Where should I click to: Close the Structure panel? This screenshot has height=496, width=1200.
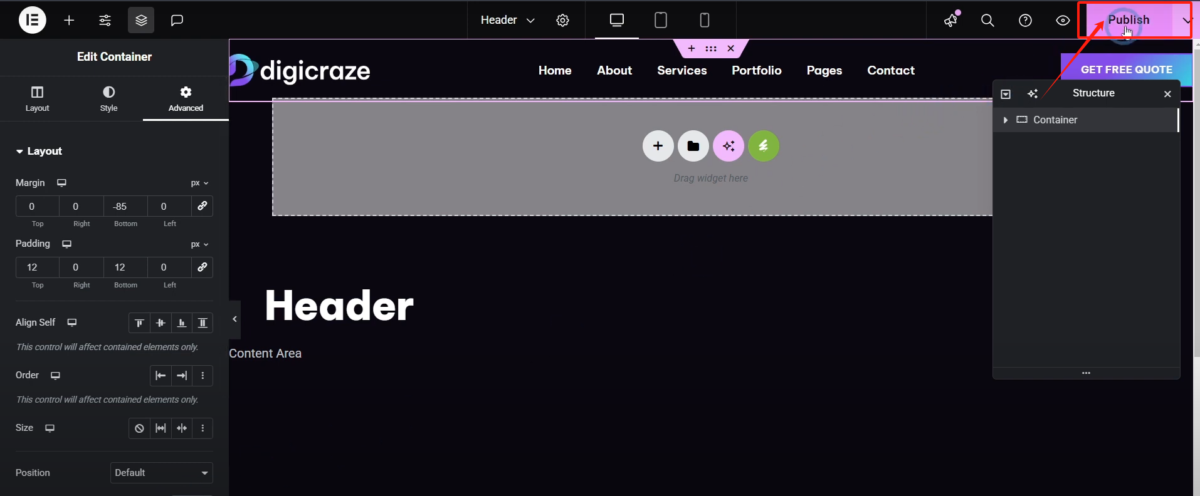1167,94
